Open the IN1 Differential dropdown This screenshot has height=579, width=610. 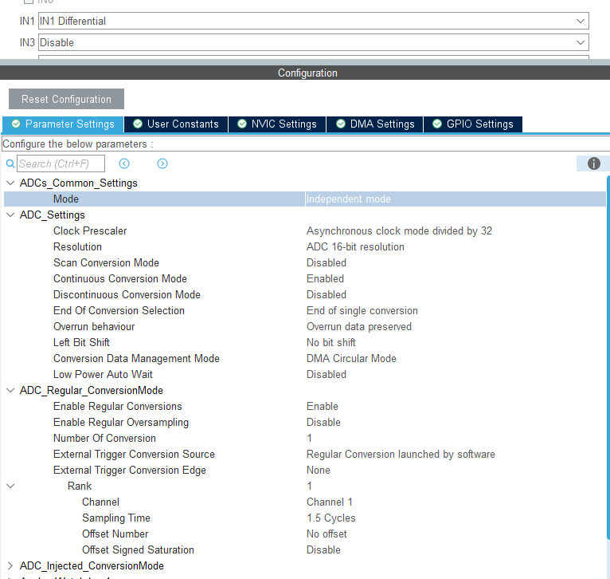click(x=314, y=21)
